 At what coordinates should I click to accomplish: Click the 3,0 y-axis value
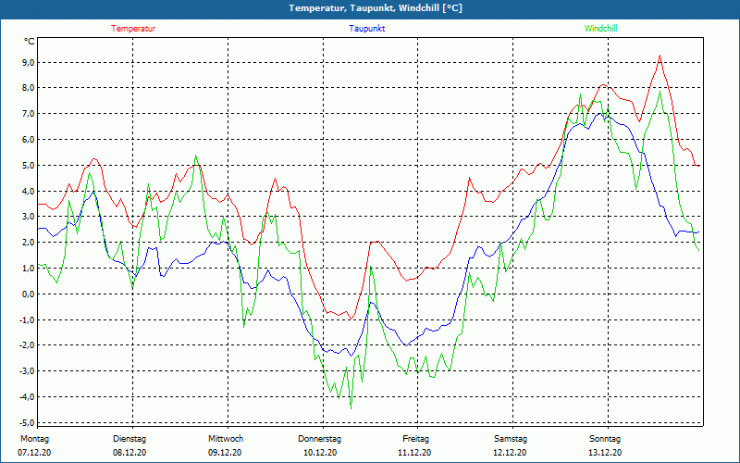29,217
